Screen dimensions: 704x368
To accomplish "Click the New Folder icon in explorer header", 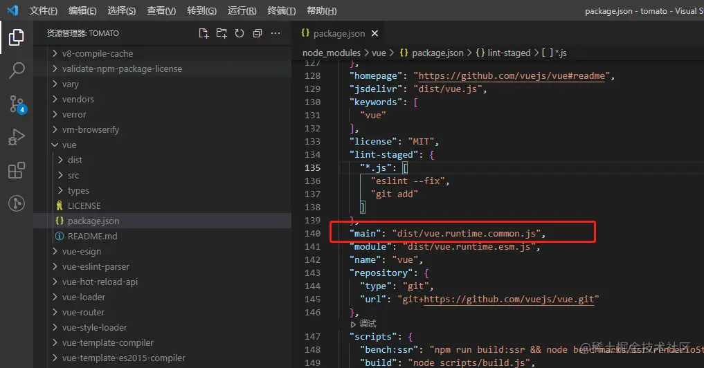I will tap(222, 33).
